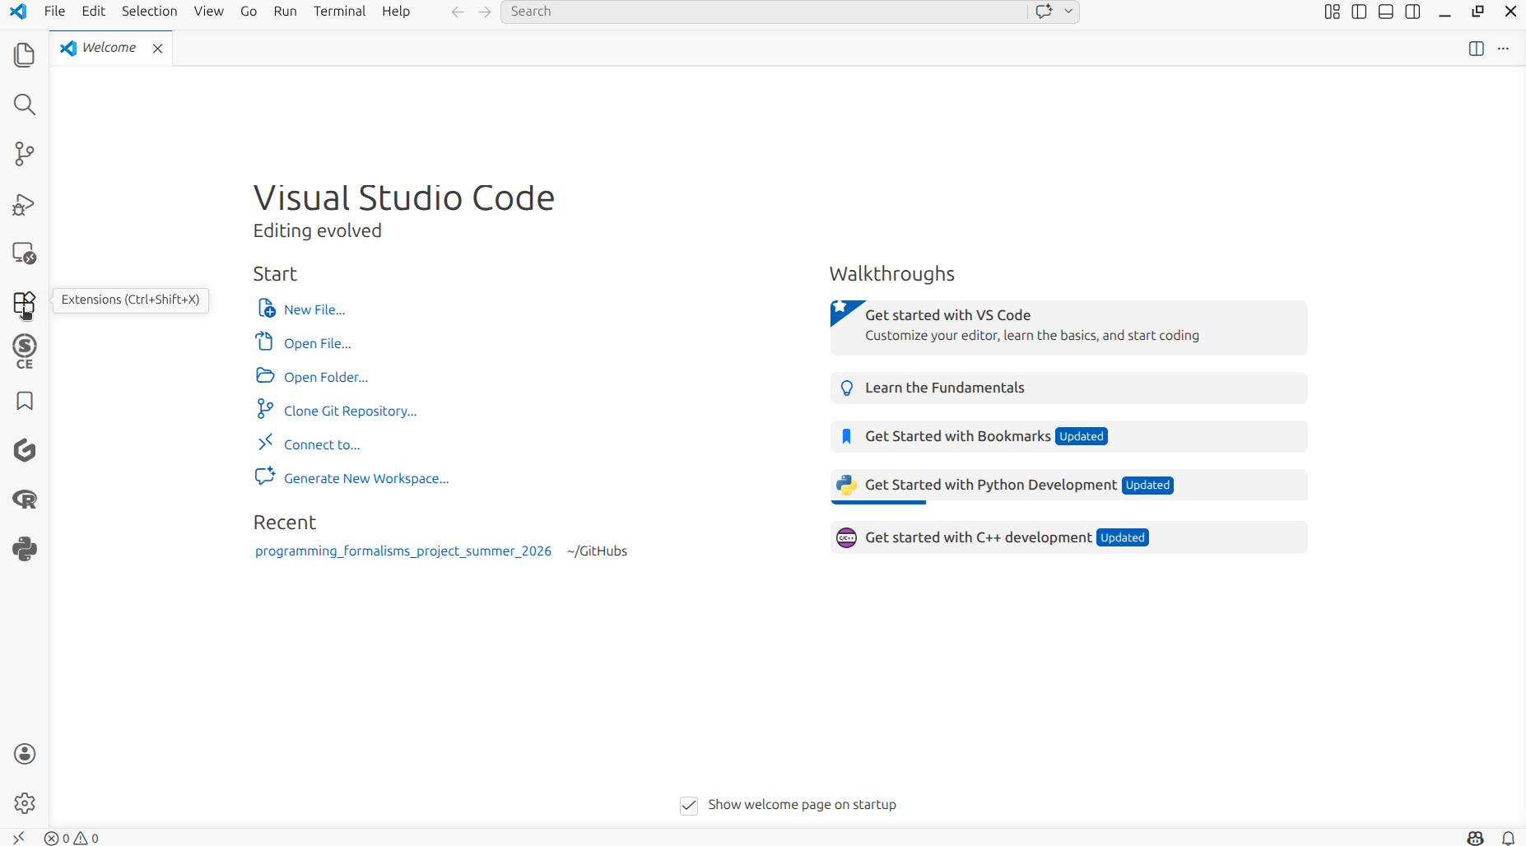Open the Manage gear icon
This screenshot has height=846, width=1526.
pyautogui.click(x=25, y=803)
